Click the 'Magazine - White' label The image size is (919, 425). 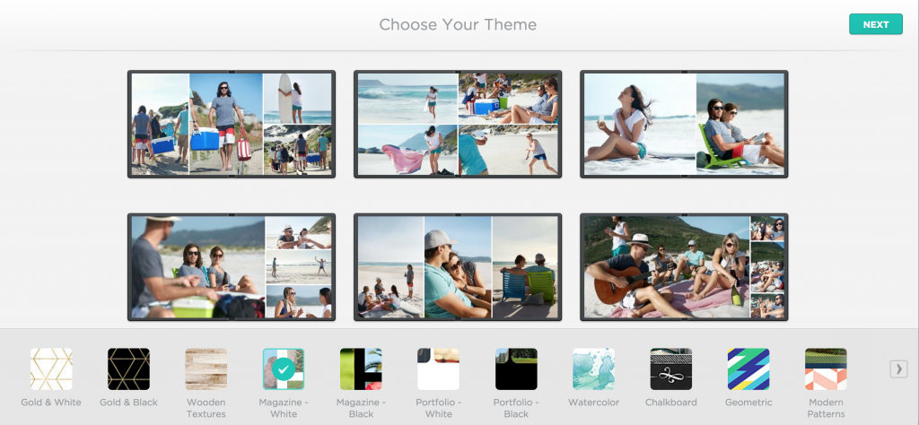(x=283, y=408)
